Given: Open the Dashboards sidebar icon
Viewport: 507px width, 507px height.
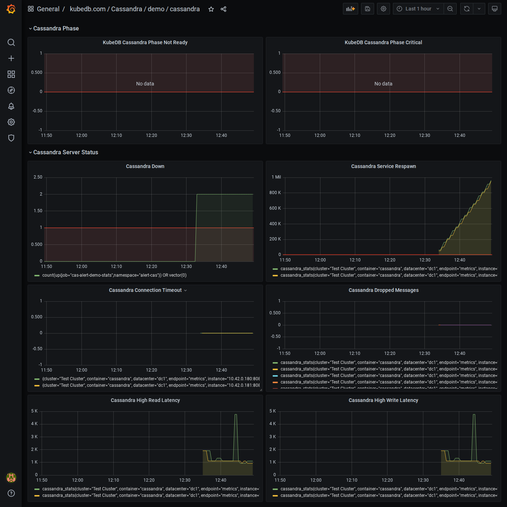Looking at the screenshot, I should pos(11,74).
